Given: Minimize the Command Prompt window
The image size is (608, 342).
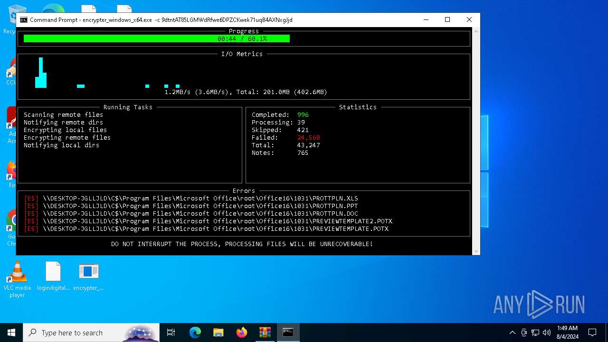Looking at the screenshot, I should pos(426,19).
